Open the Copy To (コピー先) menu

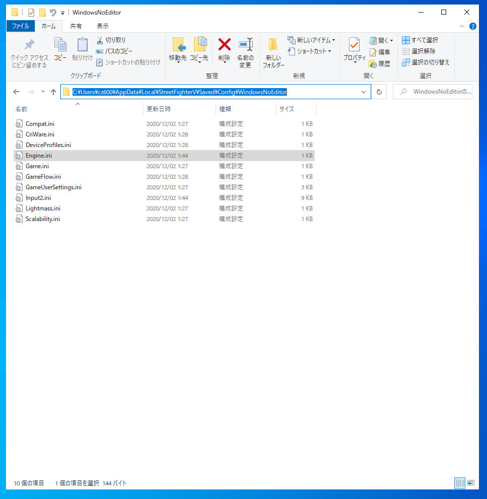point(199,50)
